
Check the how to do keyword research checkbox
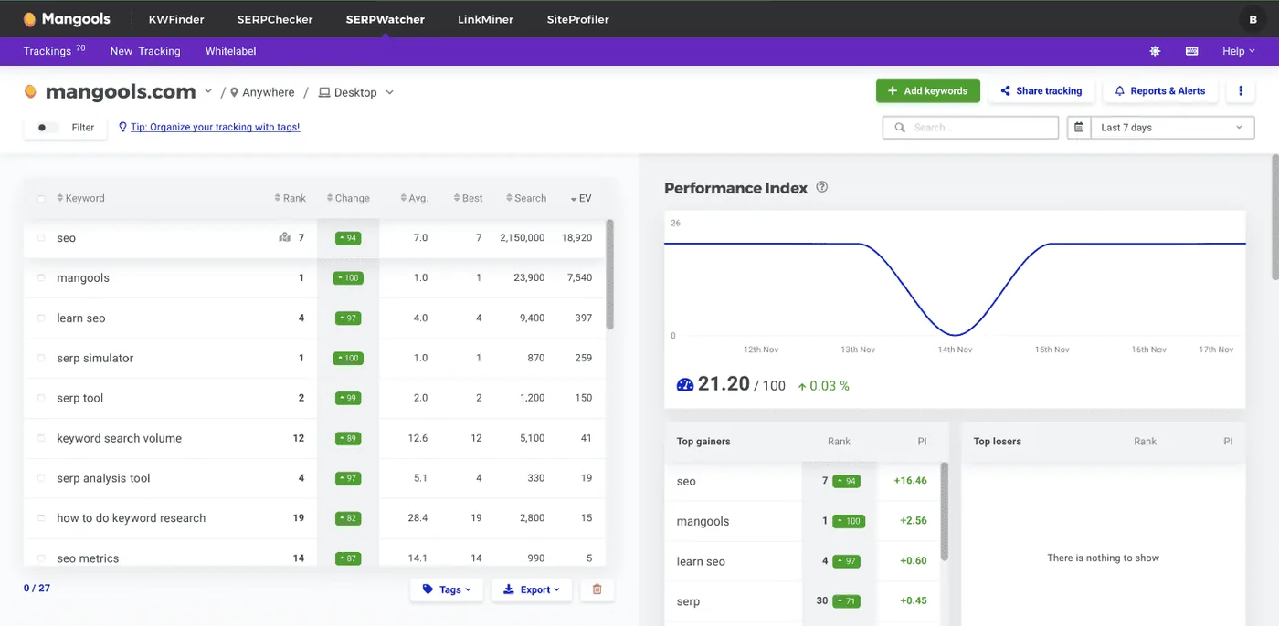[41, 517]
